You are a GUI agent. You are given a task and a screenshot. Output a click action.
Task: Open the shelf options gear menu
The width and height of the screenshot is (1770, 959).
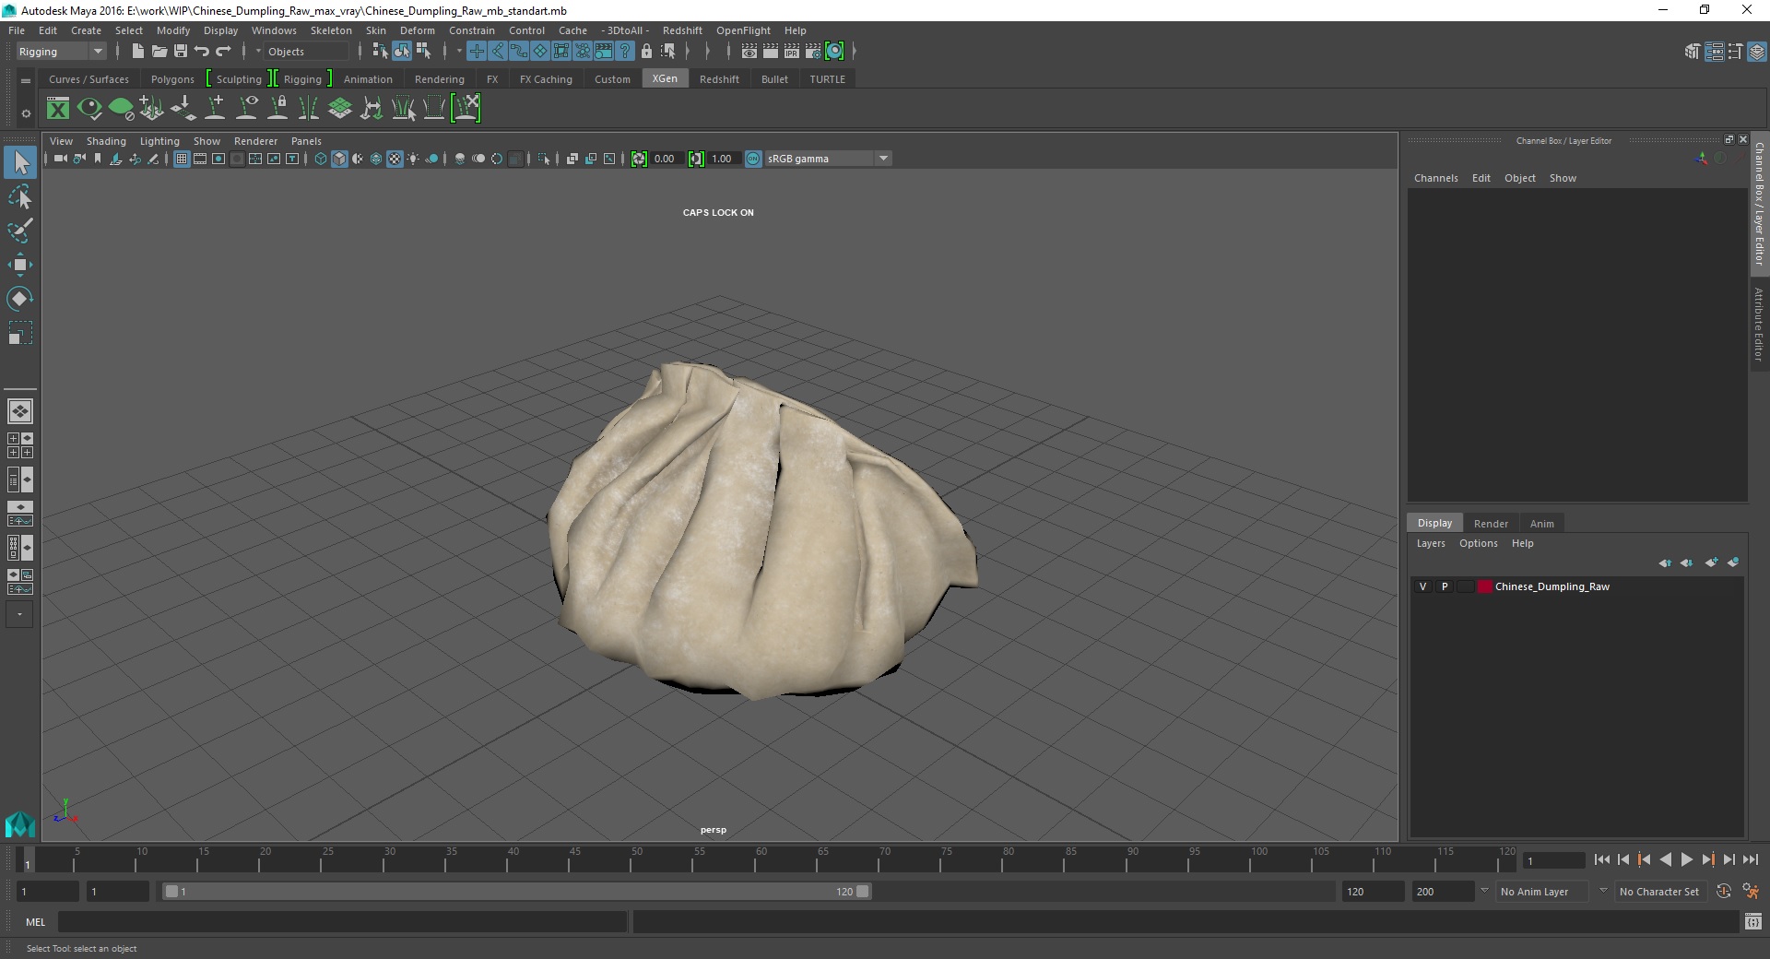tap(26, 114)
